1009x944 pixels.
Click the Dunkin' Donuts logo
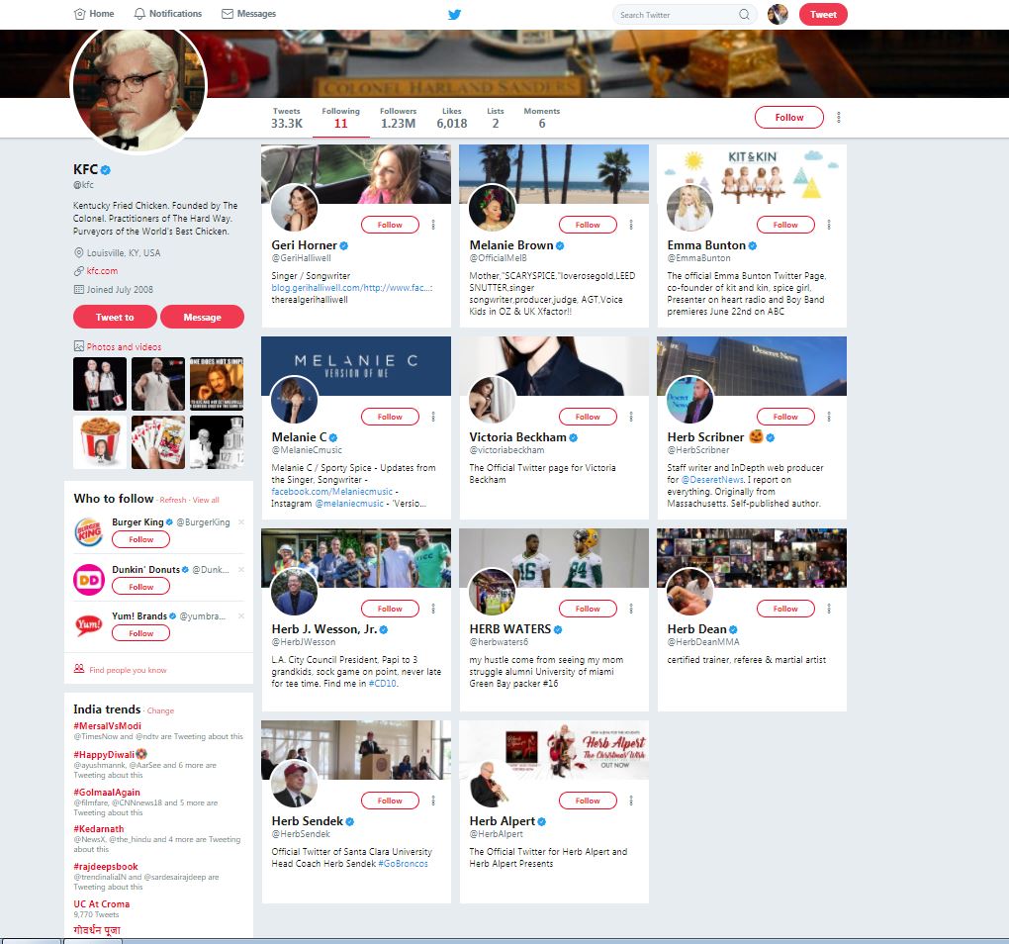coord(89,579)
